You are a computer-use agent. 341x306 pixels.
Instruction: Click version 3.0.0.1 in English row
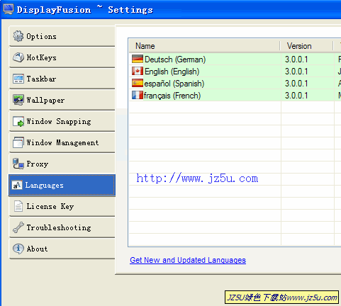(296, 72)
